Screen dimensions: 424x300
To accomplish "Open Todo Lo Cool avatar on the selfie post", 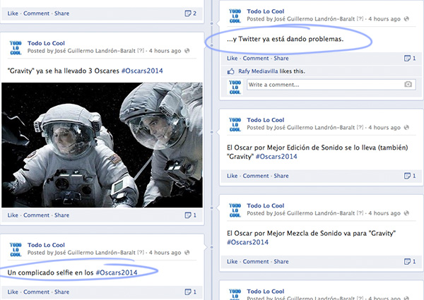I will [16, 249].
